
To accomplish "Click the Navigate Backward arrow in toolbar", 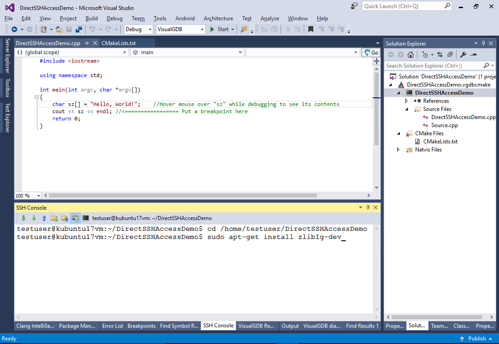I will pos(14,29).
